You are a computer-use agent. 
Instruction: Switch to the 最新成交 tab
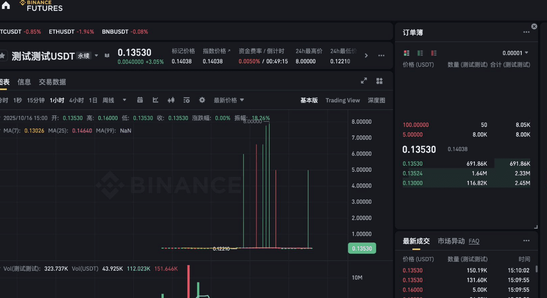pos(416,241)
